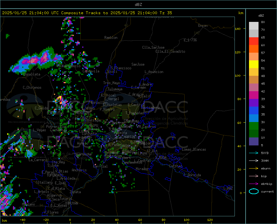Viewport: 277px width, 224px height.
Task: Pick the red 60-65 dBZ swatch
Action: pyautogui.click(x=254, y=41)
